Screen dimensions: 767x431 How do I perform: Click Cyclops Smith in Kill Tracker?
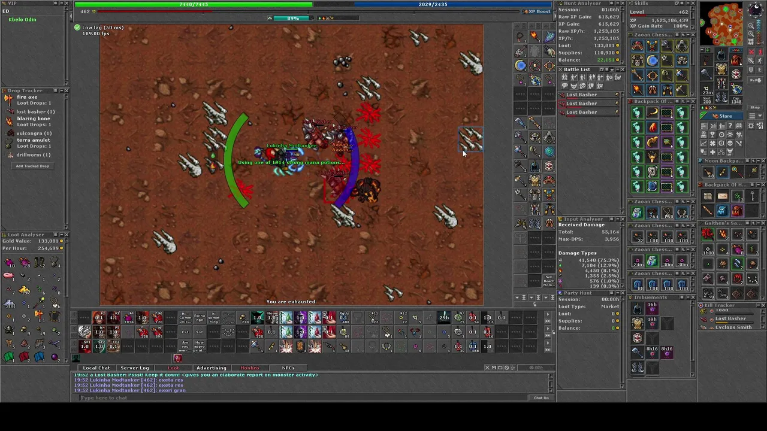pyautogui.click(x=733, y=327)
